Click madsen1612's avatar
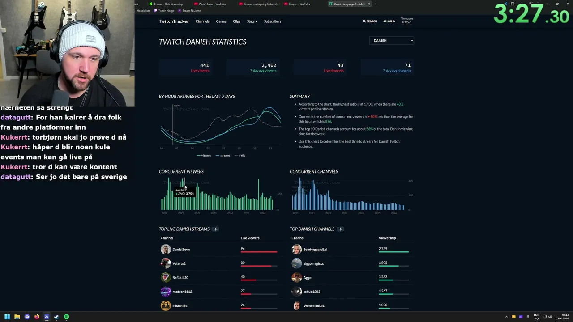573x322 pixels. pos(166,292)
